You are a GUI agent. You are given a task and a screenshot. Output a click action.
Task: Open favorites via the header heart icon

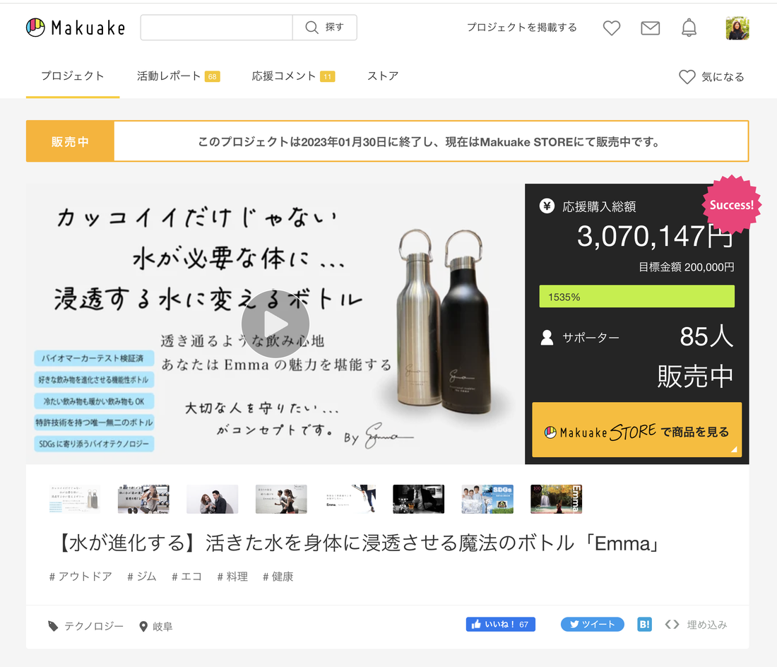click(611, 28)
